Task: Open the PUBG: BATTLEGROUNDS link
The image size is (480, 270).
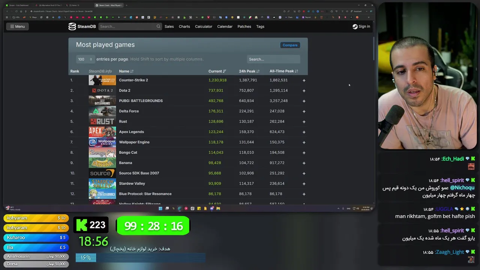Action: click(141, 101)
